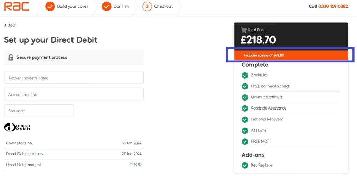Click the back arrow icon
This screenshot has width=357, height=176.
pyautogui.click(x=5, y=25)
